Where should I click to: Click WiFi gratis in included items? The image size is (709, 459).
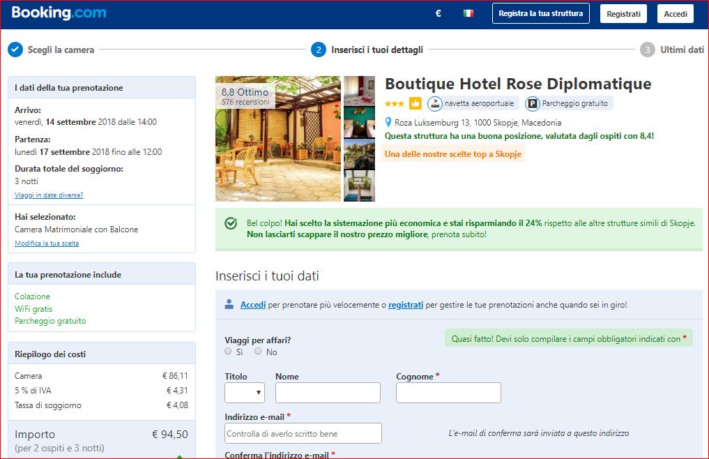pyautogui.click(x=33, y=309)
